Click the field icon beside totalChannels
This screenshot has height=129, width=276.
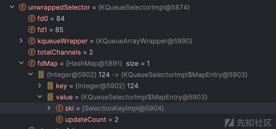click(32, 52)
